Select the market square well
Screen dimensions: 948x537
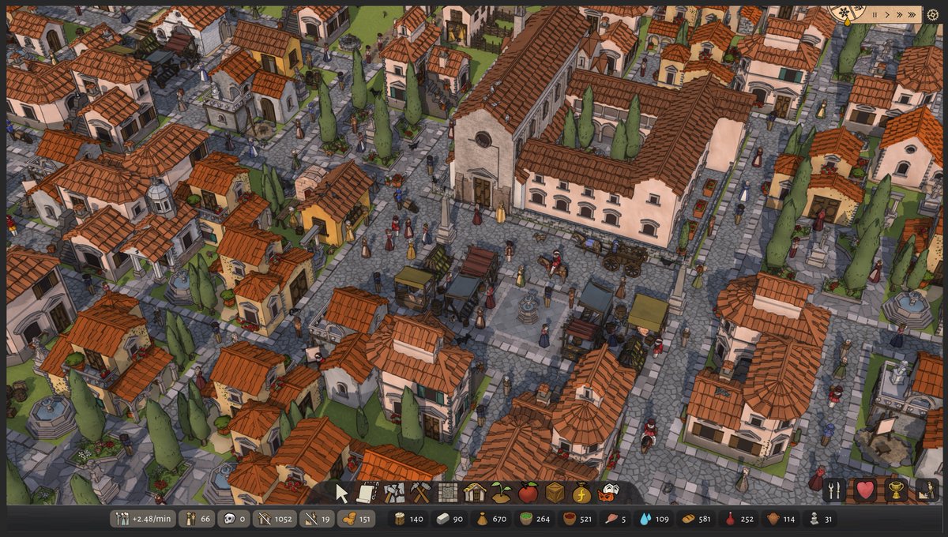[528, 308]
